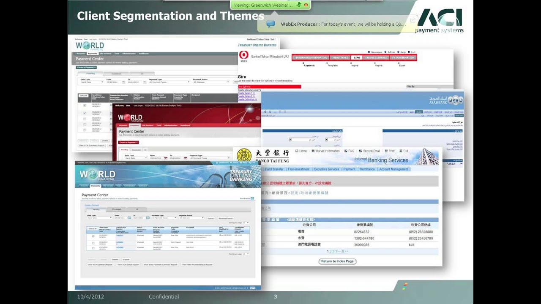541x304 pixels.
Task: Click the World Financial logo in red window
Action: (131, 118)
